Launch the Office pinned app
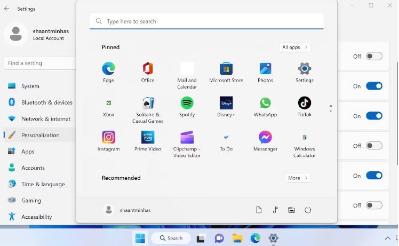The image size is (399, 246). coord(148,73)
